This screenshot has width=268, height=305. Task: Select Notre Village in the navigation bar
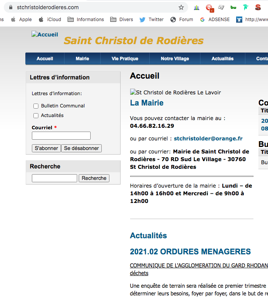point(175,59)
